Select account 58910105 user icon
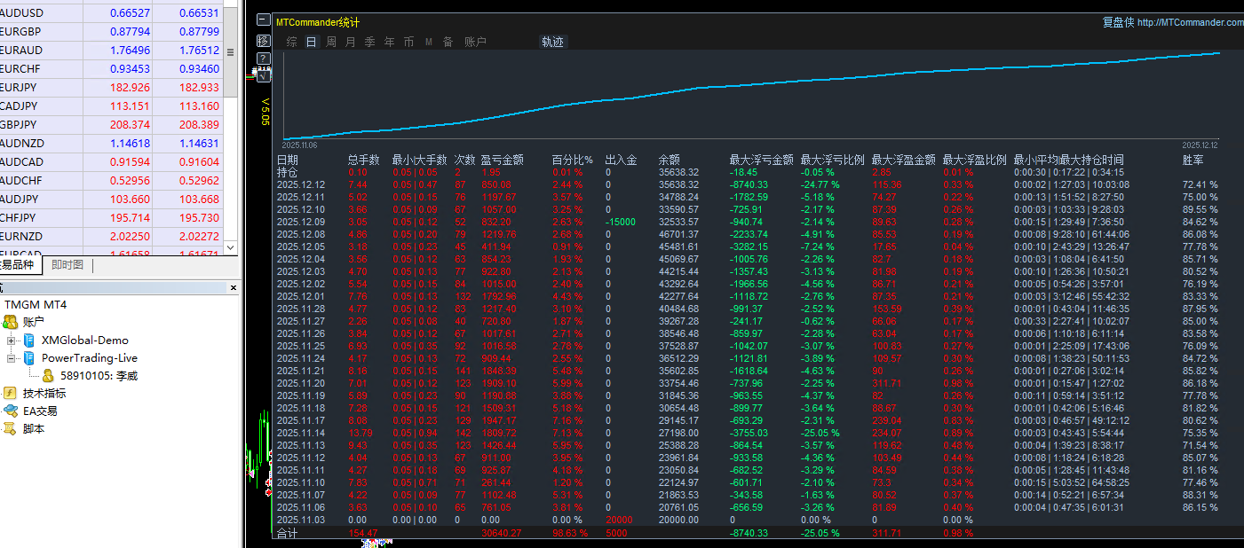The width and height of the screenshot is (1244, 548). [48, 376]
